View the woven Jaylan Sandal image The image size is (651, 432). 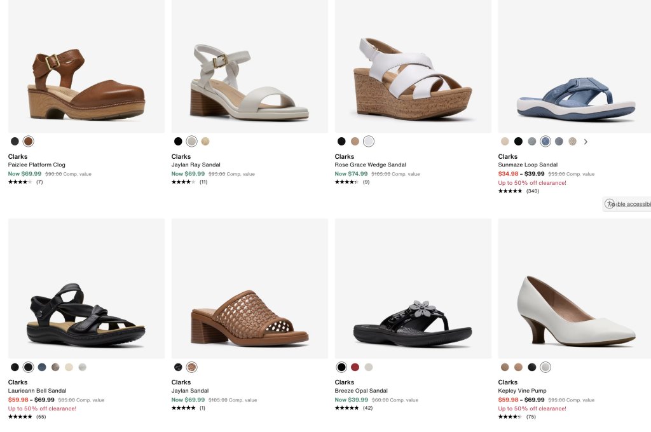(x=249, y=288)
